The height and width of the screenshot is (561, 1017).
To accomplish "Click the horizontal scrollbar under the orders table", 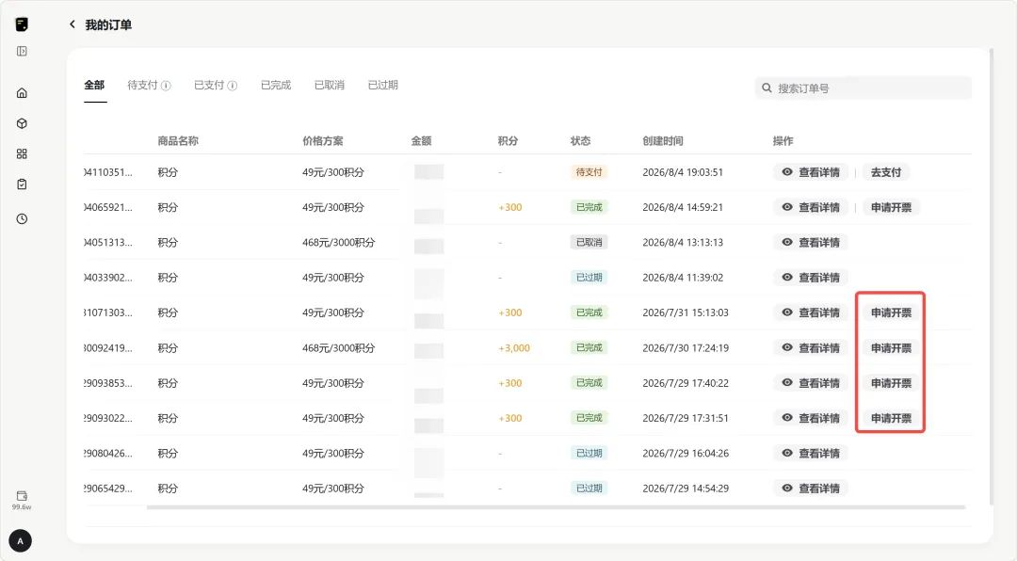I will point(556,507).
